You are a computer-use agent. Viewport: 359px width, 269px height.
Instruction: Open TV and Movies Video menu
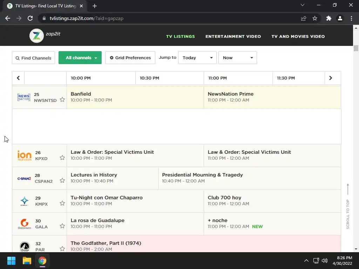[x=298, y=36]
